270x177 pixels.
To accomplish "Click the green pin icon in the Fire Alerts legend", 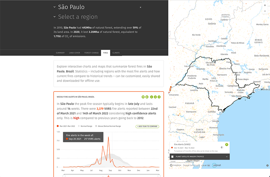I will tap(226, 144).
